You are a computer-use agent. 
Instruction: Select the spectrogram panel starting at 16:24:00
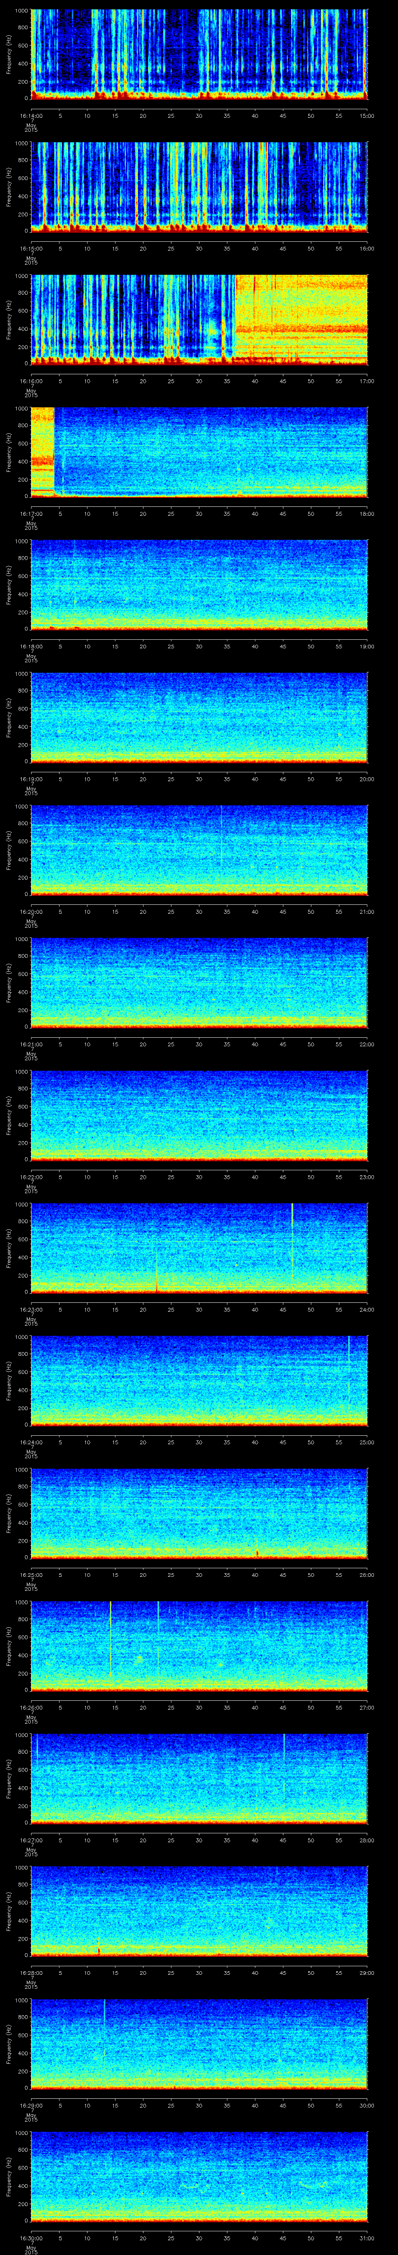click(x=199, y=1381)
